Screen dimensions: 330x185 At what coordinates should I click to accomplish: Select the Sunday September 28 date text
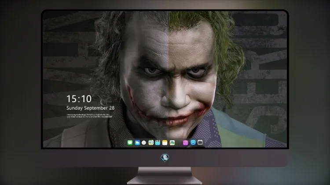coord(91,108)
